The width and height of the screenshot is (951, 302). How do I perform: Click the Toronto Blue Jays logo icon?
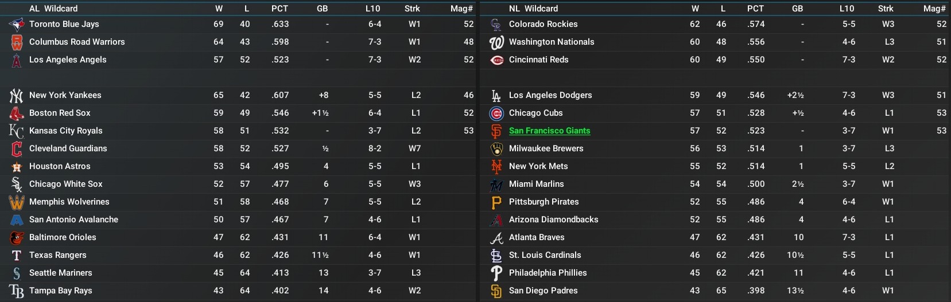point(17,24)
